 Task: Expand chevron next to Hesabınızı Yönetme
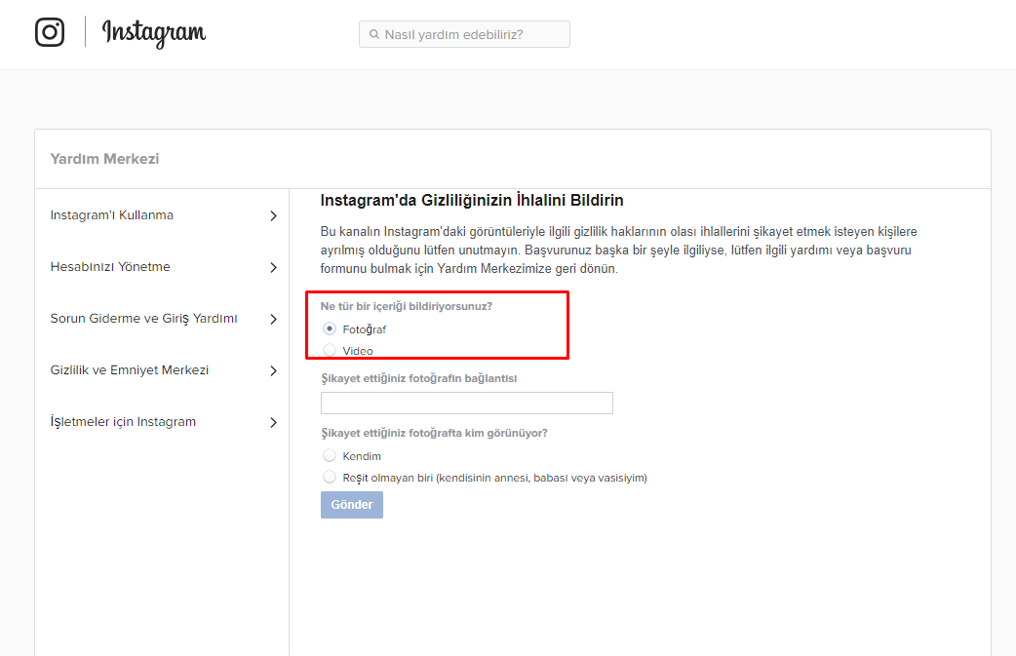[x=273, y=267]
